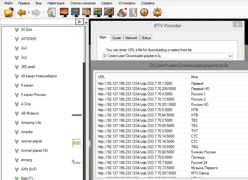The height and width of the screenshot is (180, 248).
Task: Open the playlist URL combo box dropdown
Action: coord(230,56)
